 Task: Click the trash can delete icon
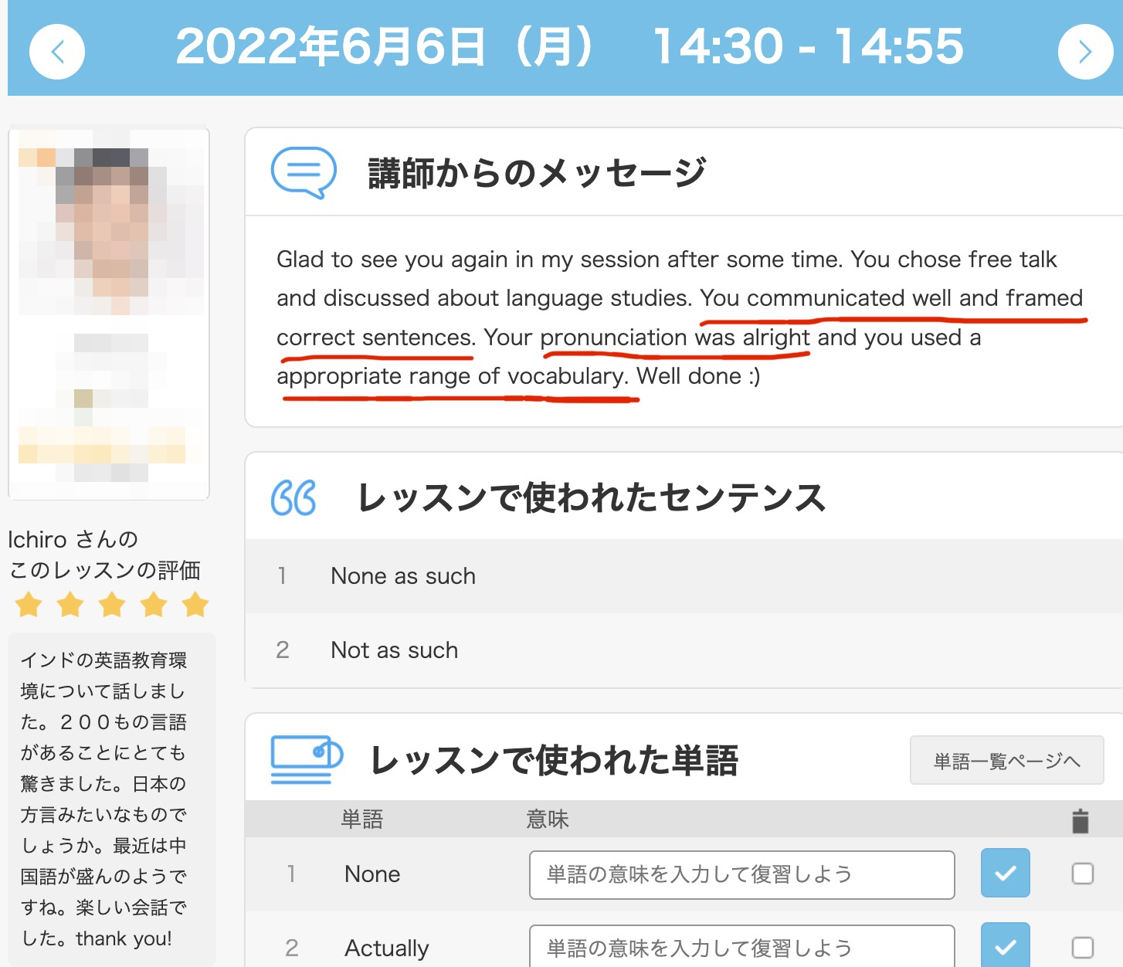[x=1081, y=820]
